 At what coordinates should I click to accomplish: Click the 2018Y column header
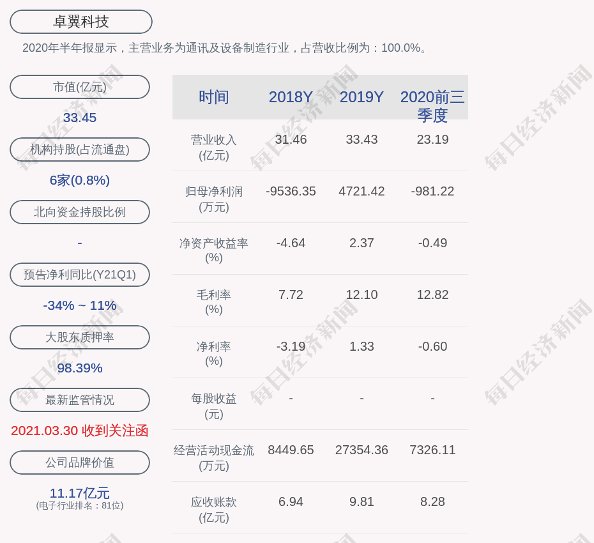(x=291, y=97)
